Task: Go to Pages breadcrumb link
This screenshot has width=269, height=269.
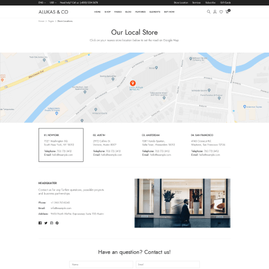Action: (x=51, y=21)
